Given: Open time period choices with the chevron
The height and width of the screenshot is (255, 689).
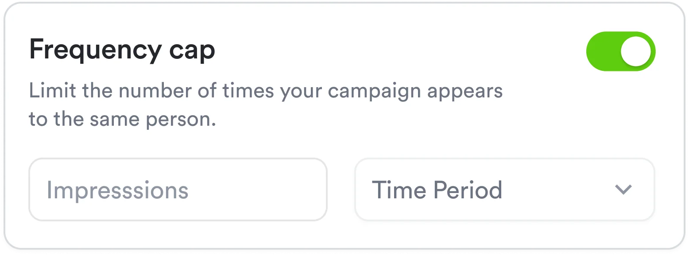Looking at the screenshot, I should (623, 190).
